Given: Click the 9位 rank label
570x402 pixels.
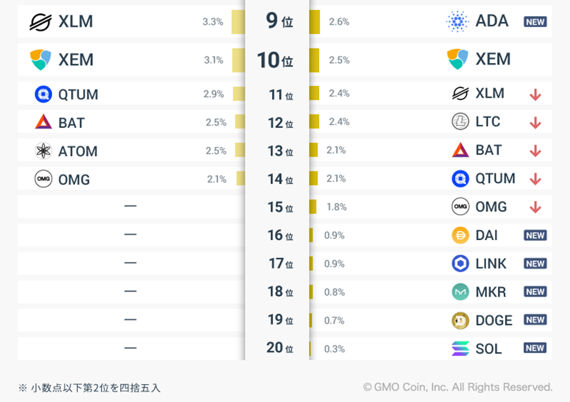Looking at the screenshot, I should click(x=279, y=21).
